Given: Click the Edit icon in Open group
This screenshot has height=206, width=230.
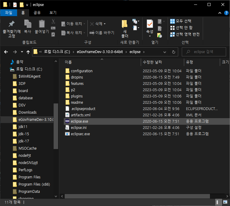Looking at the screenshot, I should (160, 28).
